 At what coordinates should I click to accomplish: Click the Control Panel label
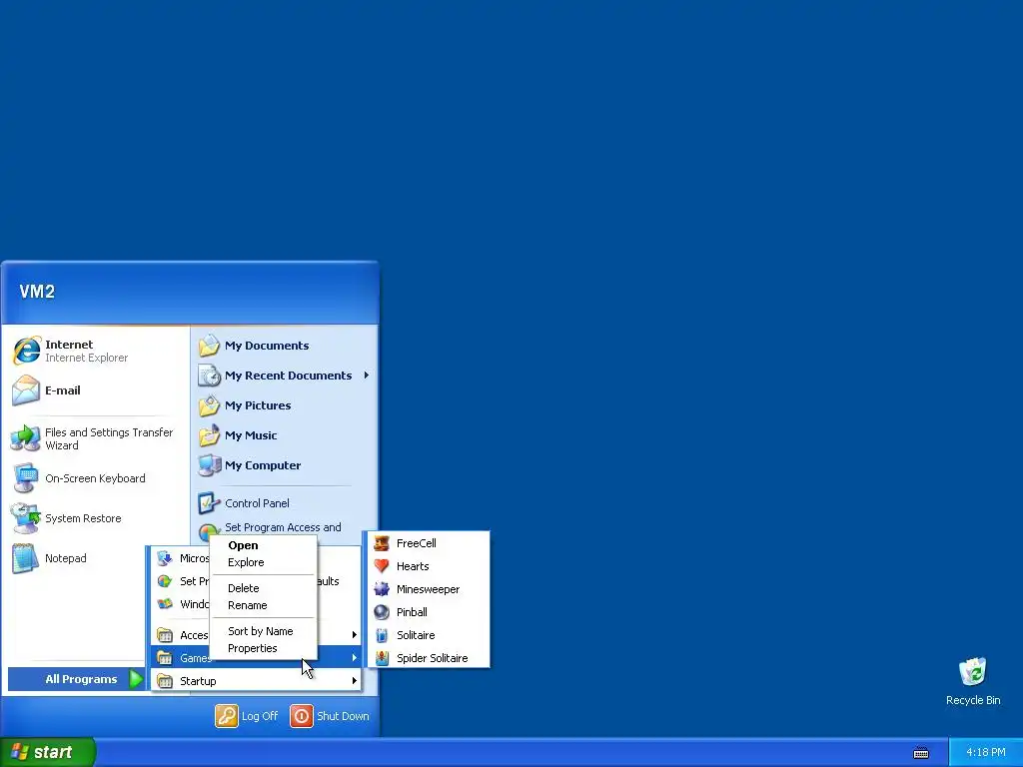(x=257, y=503)
